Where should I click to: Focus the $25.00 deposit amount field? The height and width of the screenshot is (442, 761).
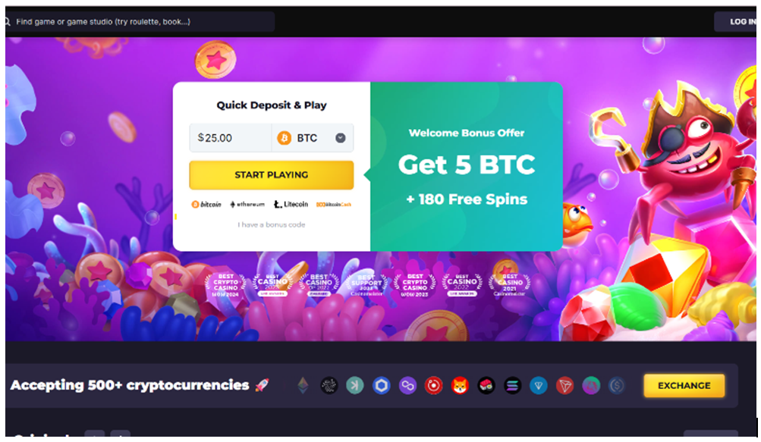(x=231, y=138)
